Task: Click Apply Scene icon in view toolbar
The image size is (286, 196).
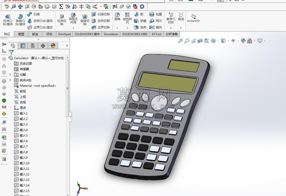Action: click(x=250, y=41)
